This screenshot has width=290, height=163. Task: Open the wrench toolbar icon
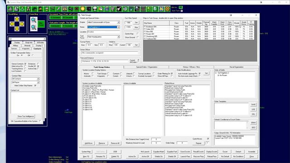coord(119,9)
